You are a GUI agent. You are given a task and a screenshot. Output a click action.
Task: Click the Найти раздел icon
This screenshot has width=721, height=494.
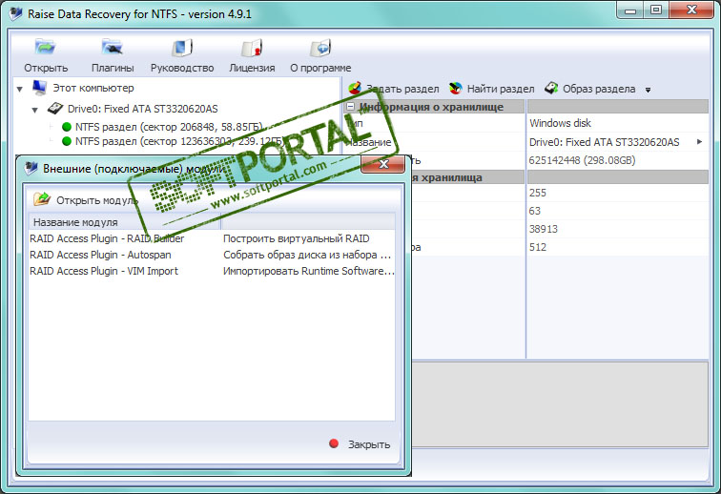point(455,89)
